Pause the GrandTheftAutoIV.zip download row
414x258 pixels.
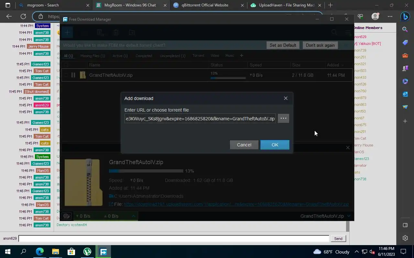pyautogui.click(x=73, y=75)
